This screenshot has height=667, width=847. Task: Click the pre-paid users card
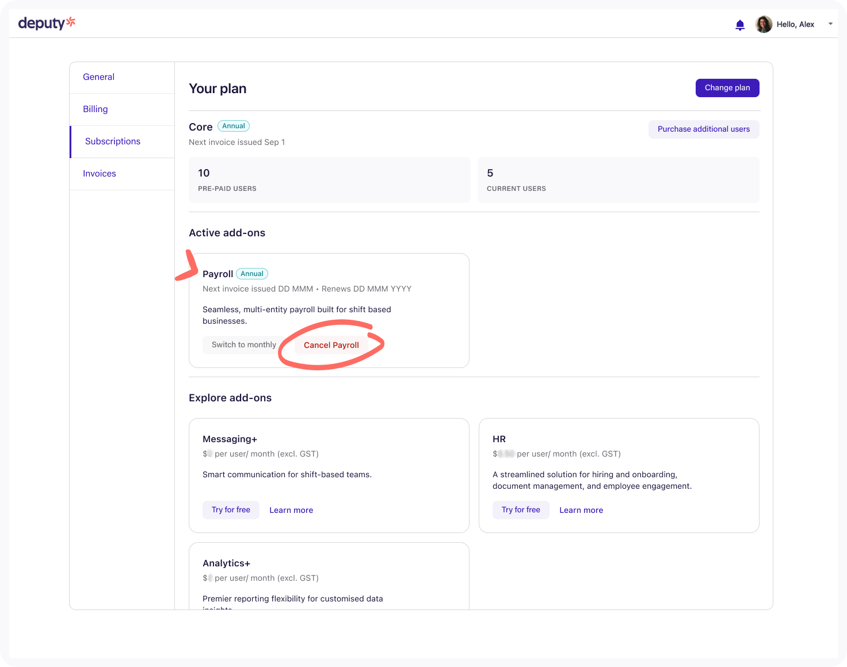click(329, 180)
